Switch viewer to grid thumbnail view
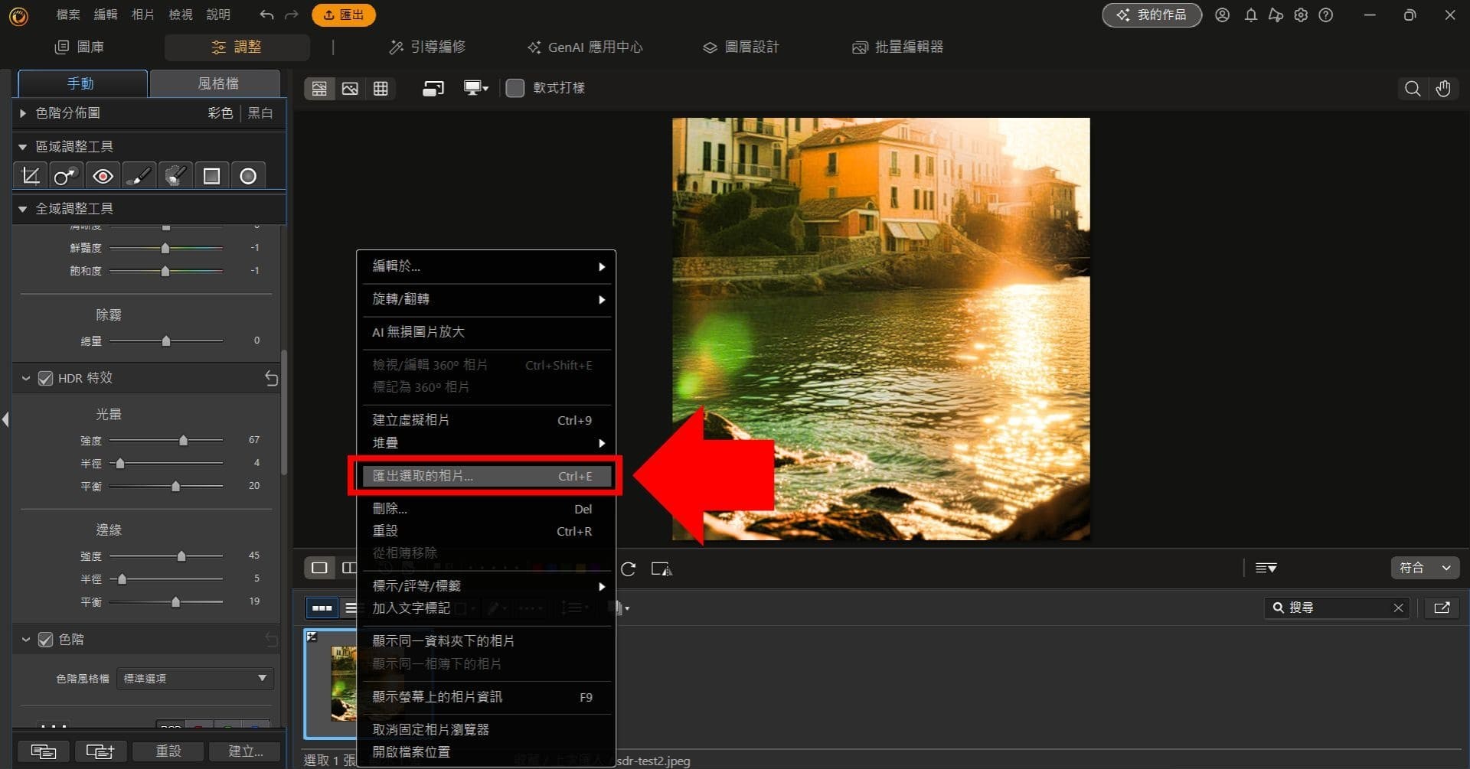 pos(381,88)
